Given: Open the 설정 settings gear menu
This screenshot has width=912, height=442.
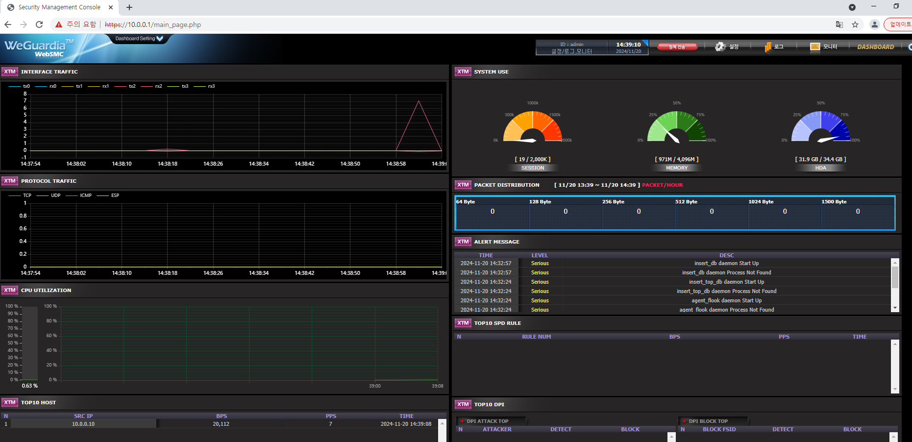Looking at the screenshot, I should point(727,47).
